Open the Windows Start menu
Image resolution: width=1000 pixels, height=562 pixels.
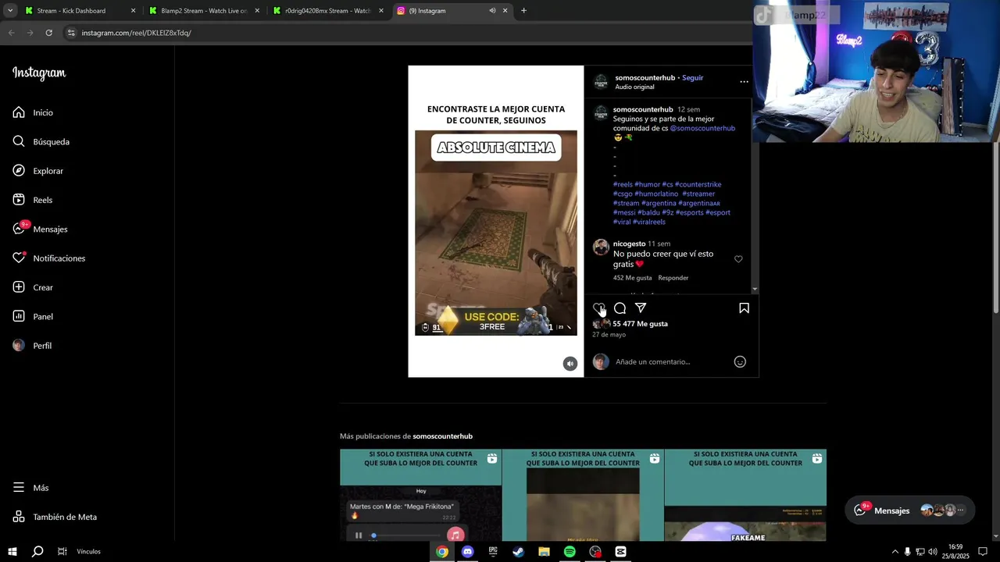click(x=12, y=552)
